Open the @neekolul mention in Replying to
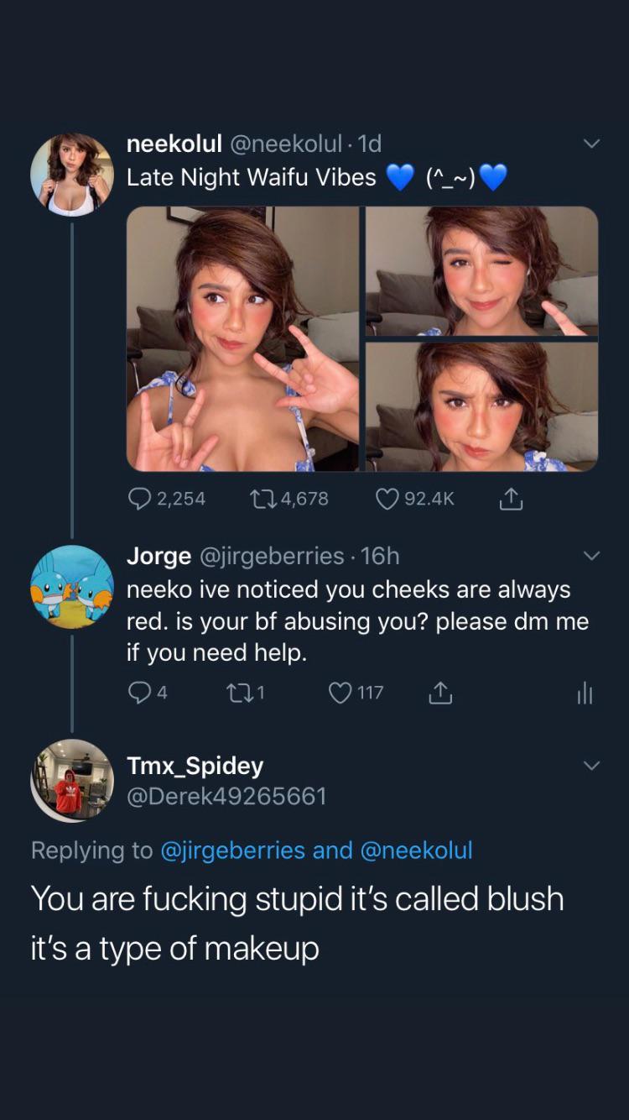This screenshot has width=629, height=1120. click(416, 850)
